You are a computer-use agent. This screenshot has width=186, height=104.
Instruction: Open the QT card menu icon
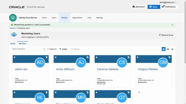point(128,92)
